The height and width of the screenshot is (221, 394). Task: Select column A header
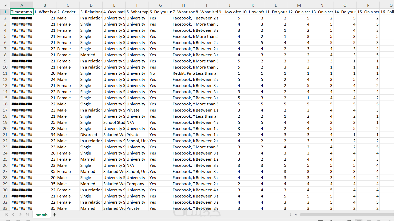tap(22, 5)
